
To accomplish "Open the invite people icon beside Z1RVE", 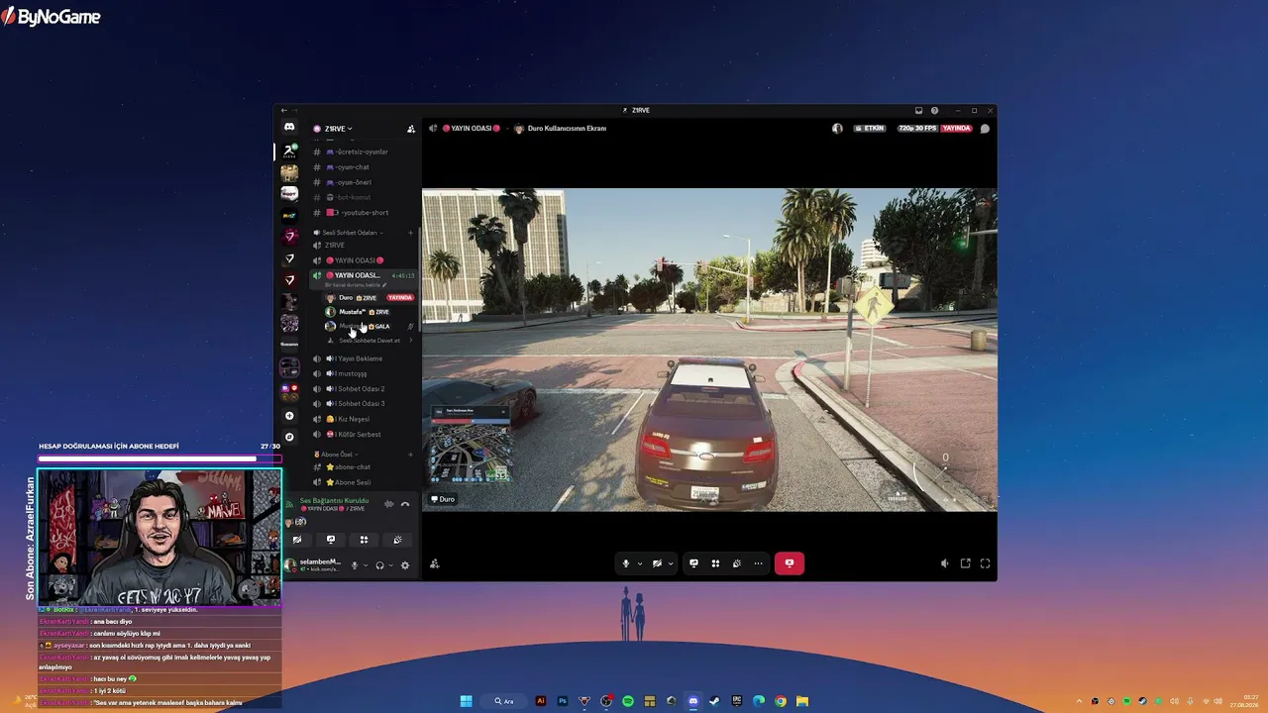I will click(411, 129).
